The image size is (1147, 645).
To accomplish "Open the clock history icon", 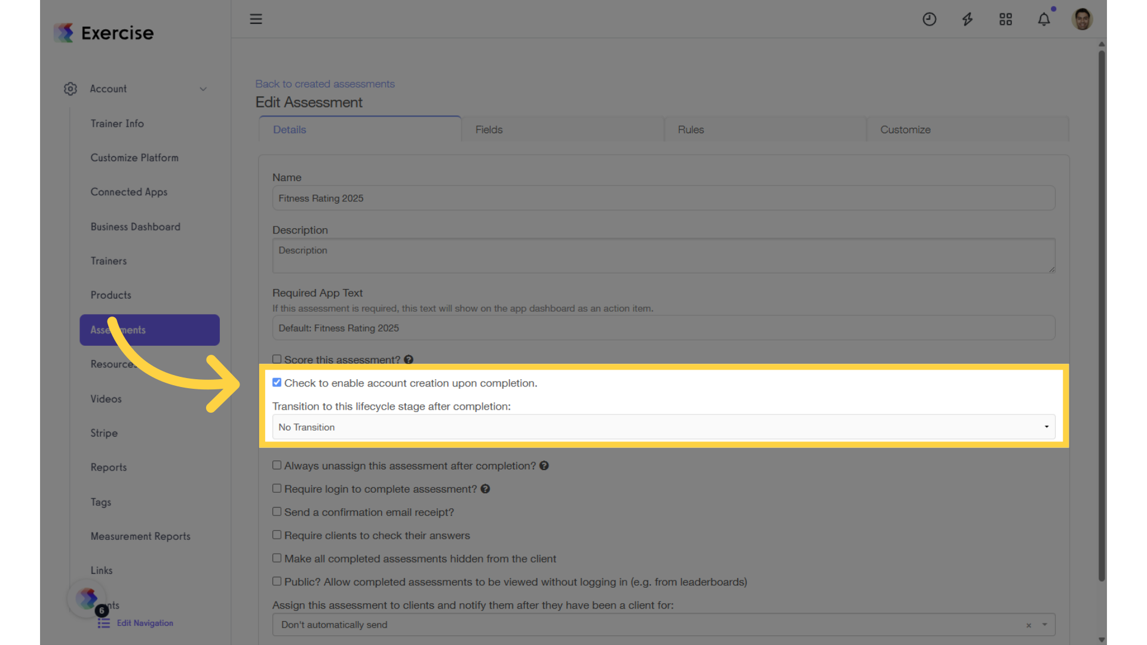I will coord(929,19).
